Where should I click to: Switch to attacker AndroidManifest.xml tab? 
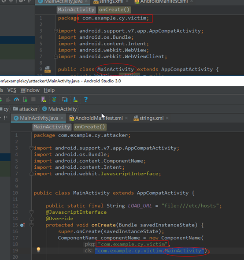[x=99, y=118]
